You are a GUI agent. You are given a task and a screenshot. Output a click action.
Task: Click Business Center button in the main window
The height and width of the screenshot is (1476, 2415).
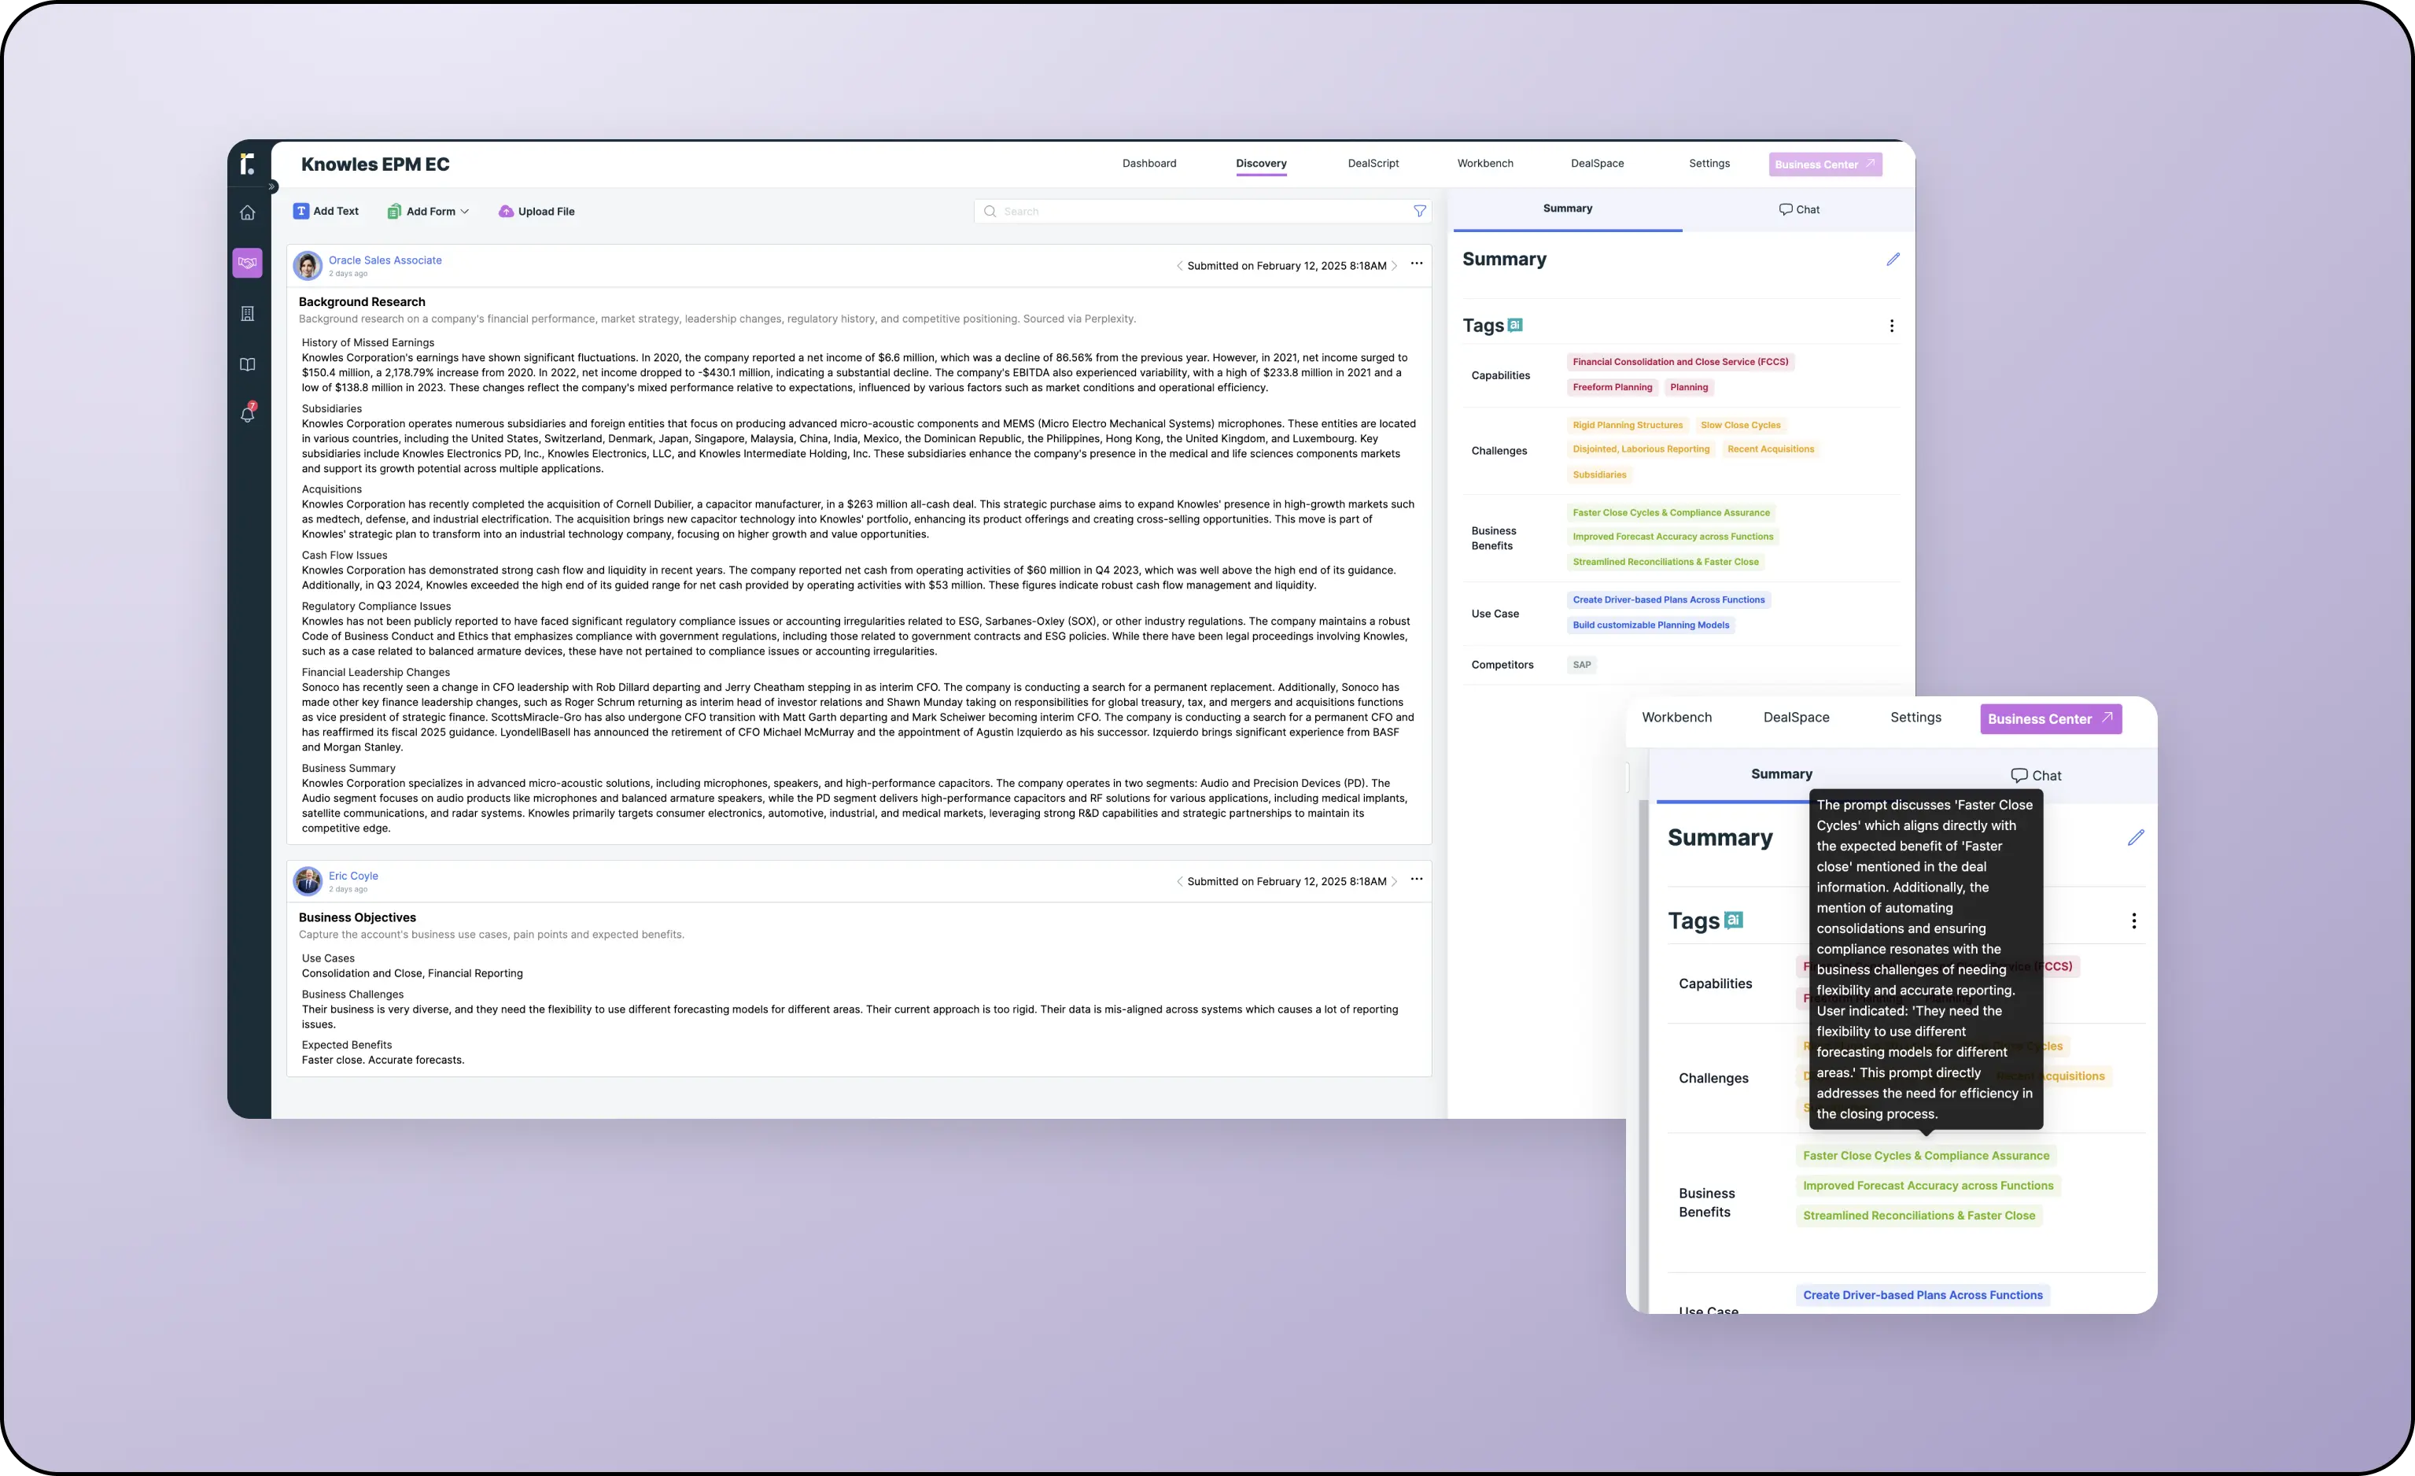1825,164
